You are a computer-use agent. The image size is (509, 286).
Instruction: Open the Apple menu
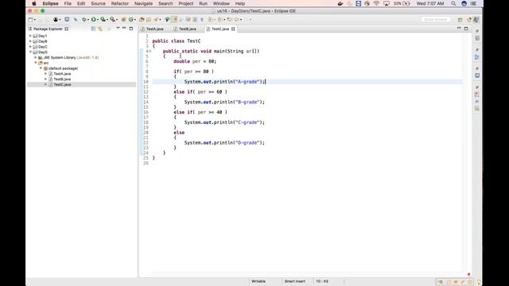(33, 3)
